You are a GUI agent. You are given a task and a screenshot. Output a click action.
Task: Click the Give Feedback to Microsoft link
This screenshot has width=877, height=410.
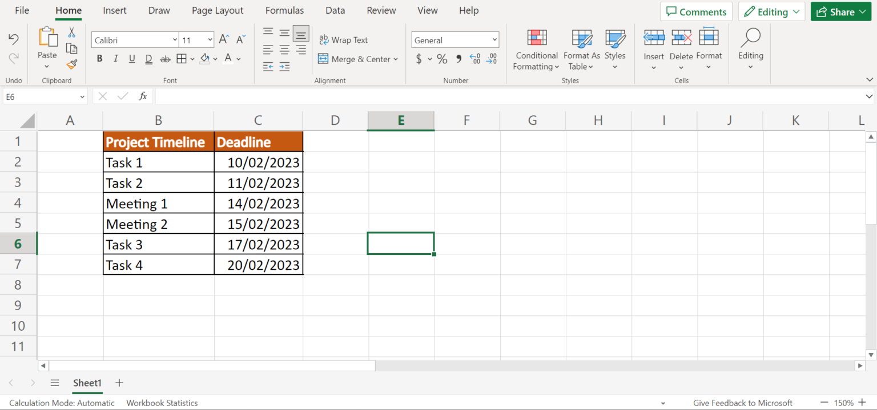pyautogui.click(x=742, y=403)
